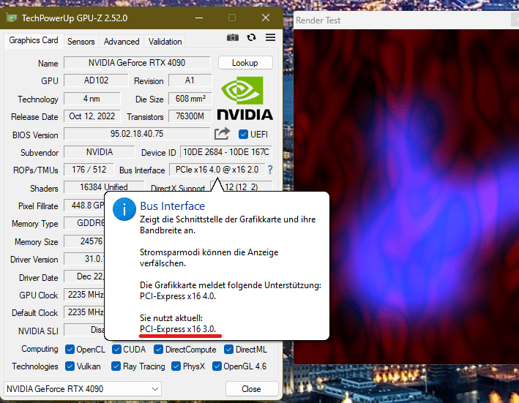Toggle the DirectML checkbox

click(228, 350)
